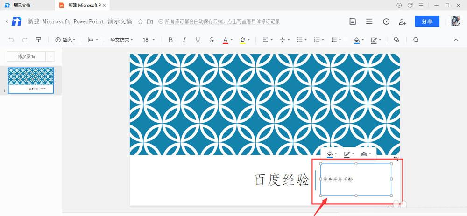Toggle italic text style

coord(184,40)
